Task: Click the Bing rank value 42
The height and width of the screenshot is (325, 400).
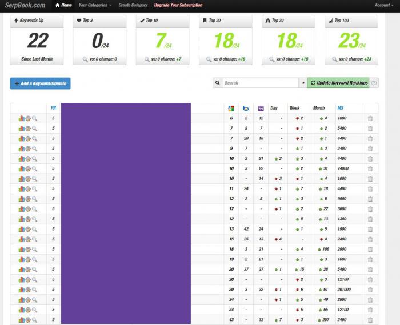Action: click(x=246, y=229)
